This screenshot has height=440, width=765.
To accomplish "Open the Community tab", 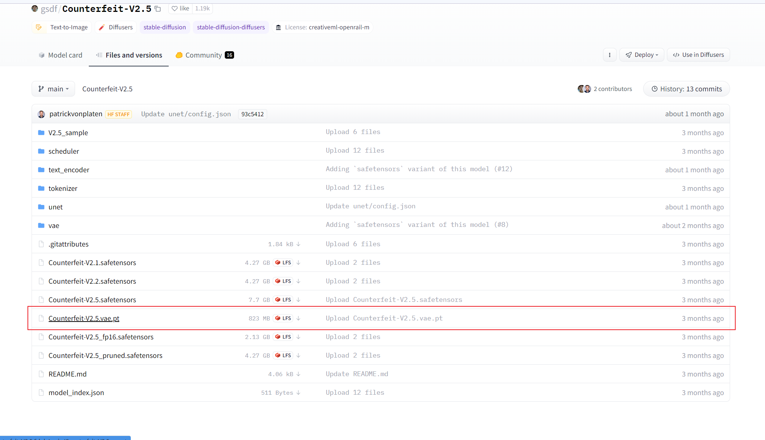I will pyautogui.click(x=204, y=55).
